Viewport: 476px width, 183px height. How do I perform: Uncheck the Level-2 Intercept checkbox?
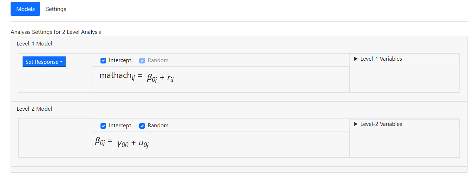(x=103, y=126)
